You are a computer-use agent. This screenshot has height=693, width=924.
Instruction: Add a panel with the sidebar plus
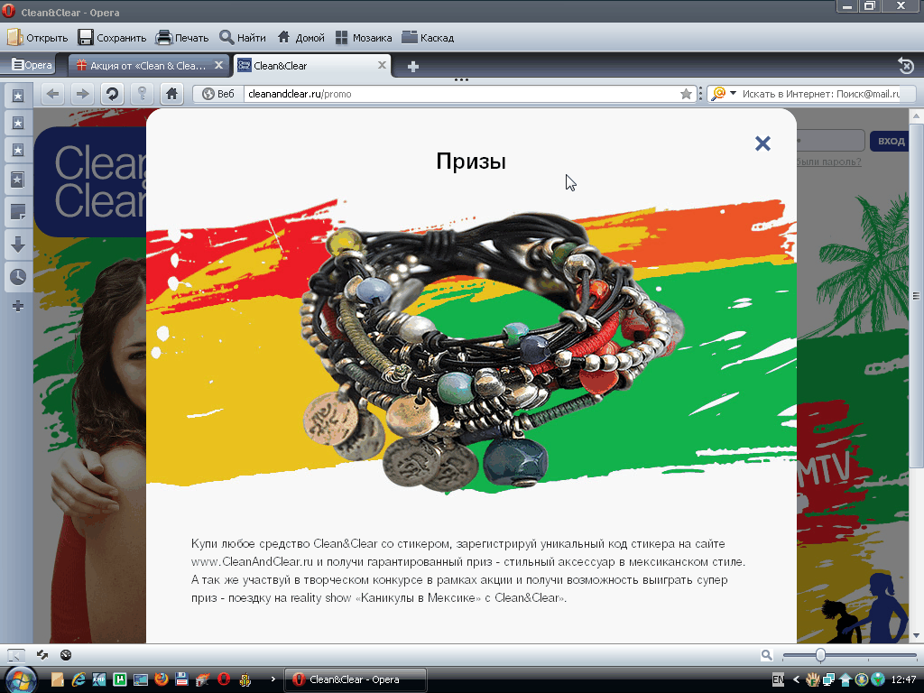pyautogui.click(x=18, y=306)
